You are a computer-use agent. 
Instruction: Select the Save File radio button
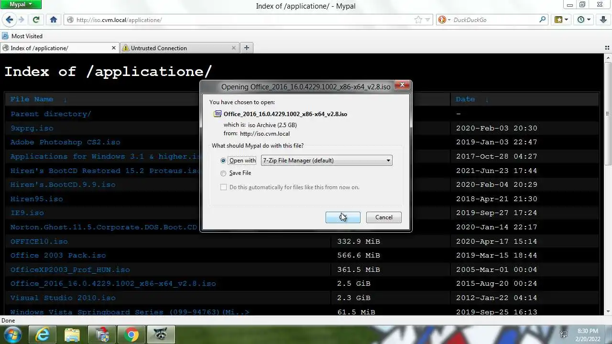coord(223,173)
